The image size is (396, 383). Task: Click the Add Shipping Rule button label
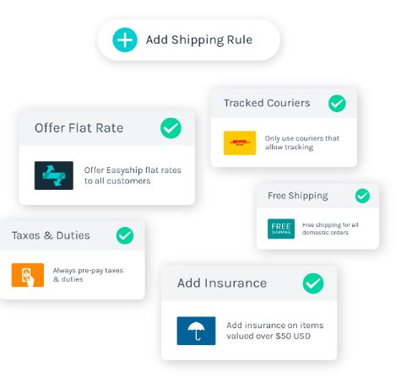point(199,40)
